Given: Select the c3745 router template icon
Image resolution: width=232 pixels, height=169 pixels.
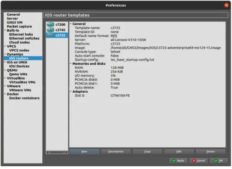Looking at the screenshot, I should click(x=51, y=30).
